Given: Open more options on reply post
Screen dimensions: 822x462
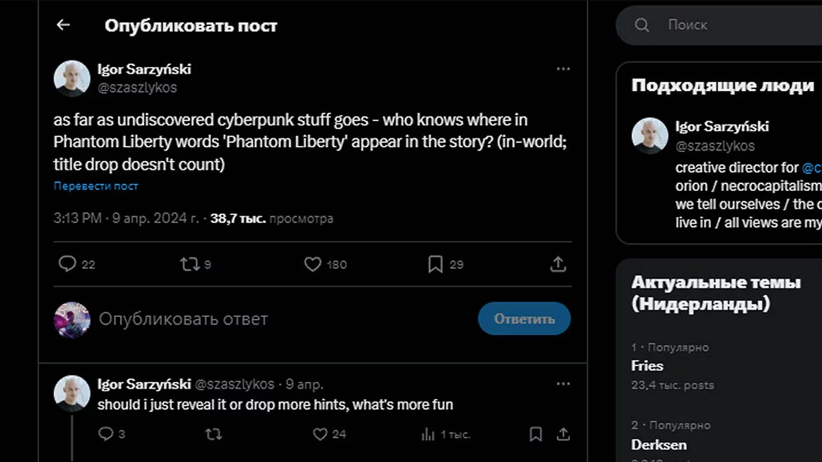Looking at the screenshot, I should point(563,385).
